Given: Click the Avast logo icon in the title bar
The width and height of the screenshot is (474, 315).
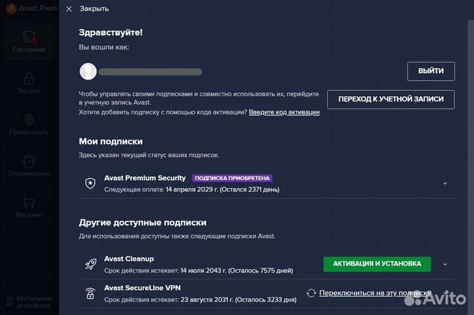Looking at the screenshot, I should pyautogui.click(x=11, y=9).
